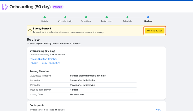The height and width of the screenshot is (111, 193).
Task: Click the Resume Survey button
Action: point(155,30)
